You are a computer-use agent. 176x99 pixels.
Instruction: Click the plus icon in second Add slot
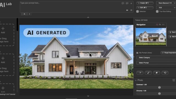[3, 58]
